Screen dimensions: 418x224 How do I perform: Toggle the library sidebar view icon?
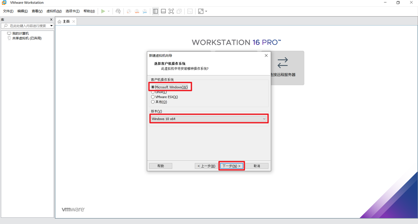click(155, 11)
